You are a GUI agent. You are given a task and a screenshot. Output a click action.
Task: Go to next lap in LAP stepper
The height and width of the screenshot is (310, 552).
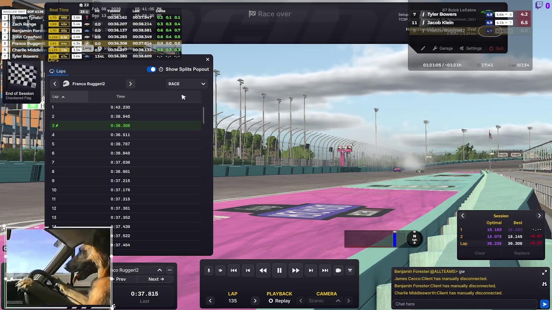click(x=255, y=301)
